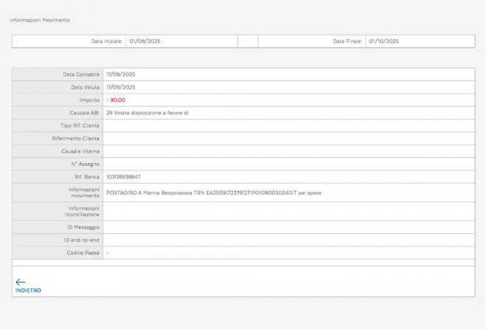This screenshot has height=329, width=487.
Task: Click the empty Tipo Rif. Cliente field
Action: pos(288,125)
